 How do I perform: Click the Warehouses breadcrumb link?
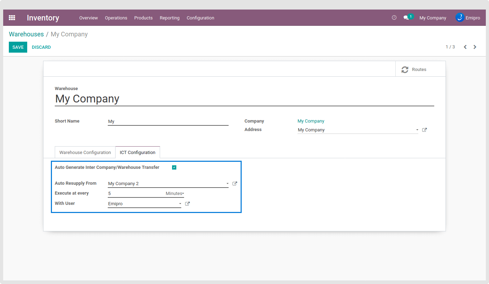26,34
